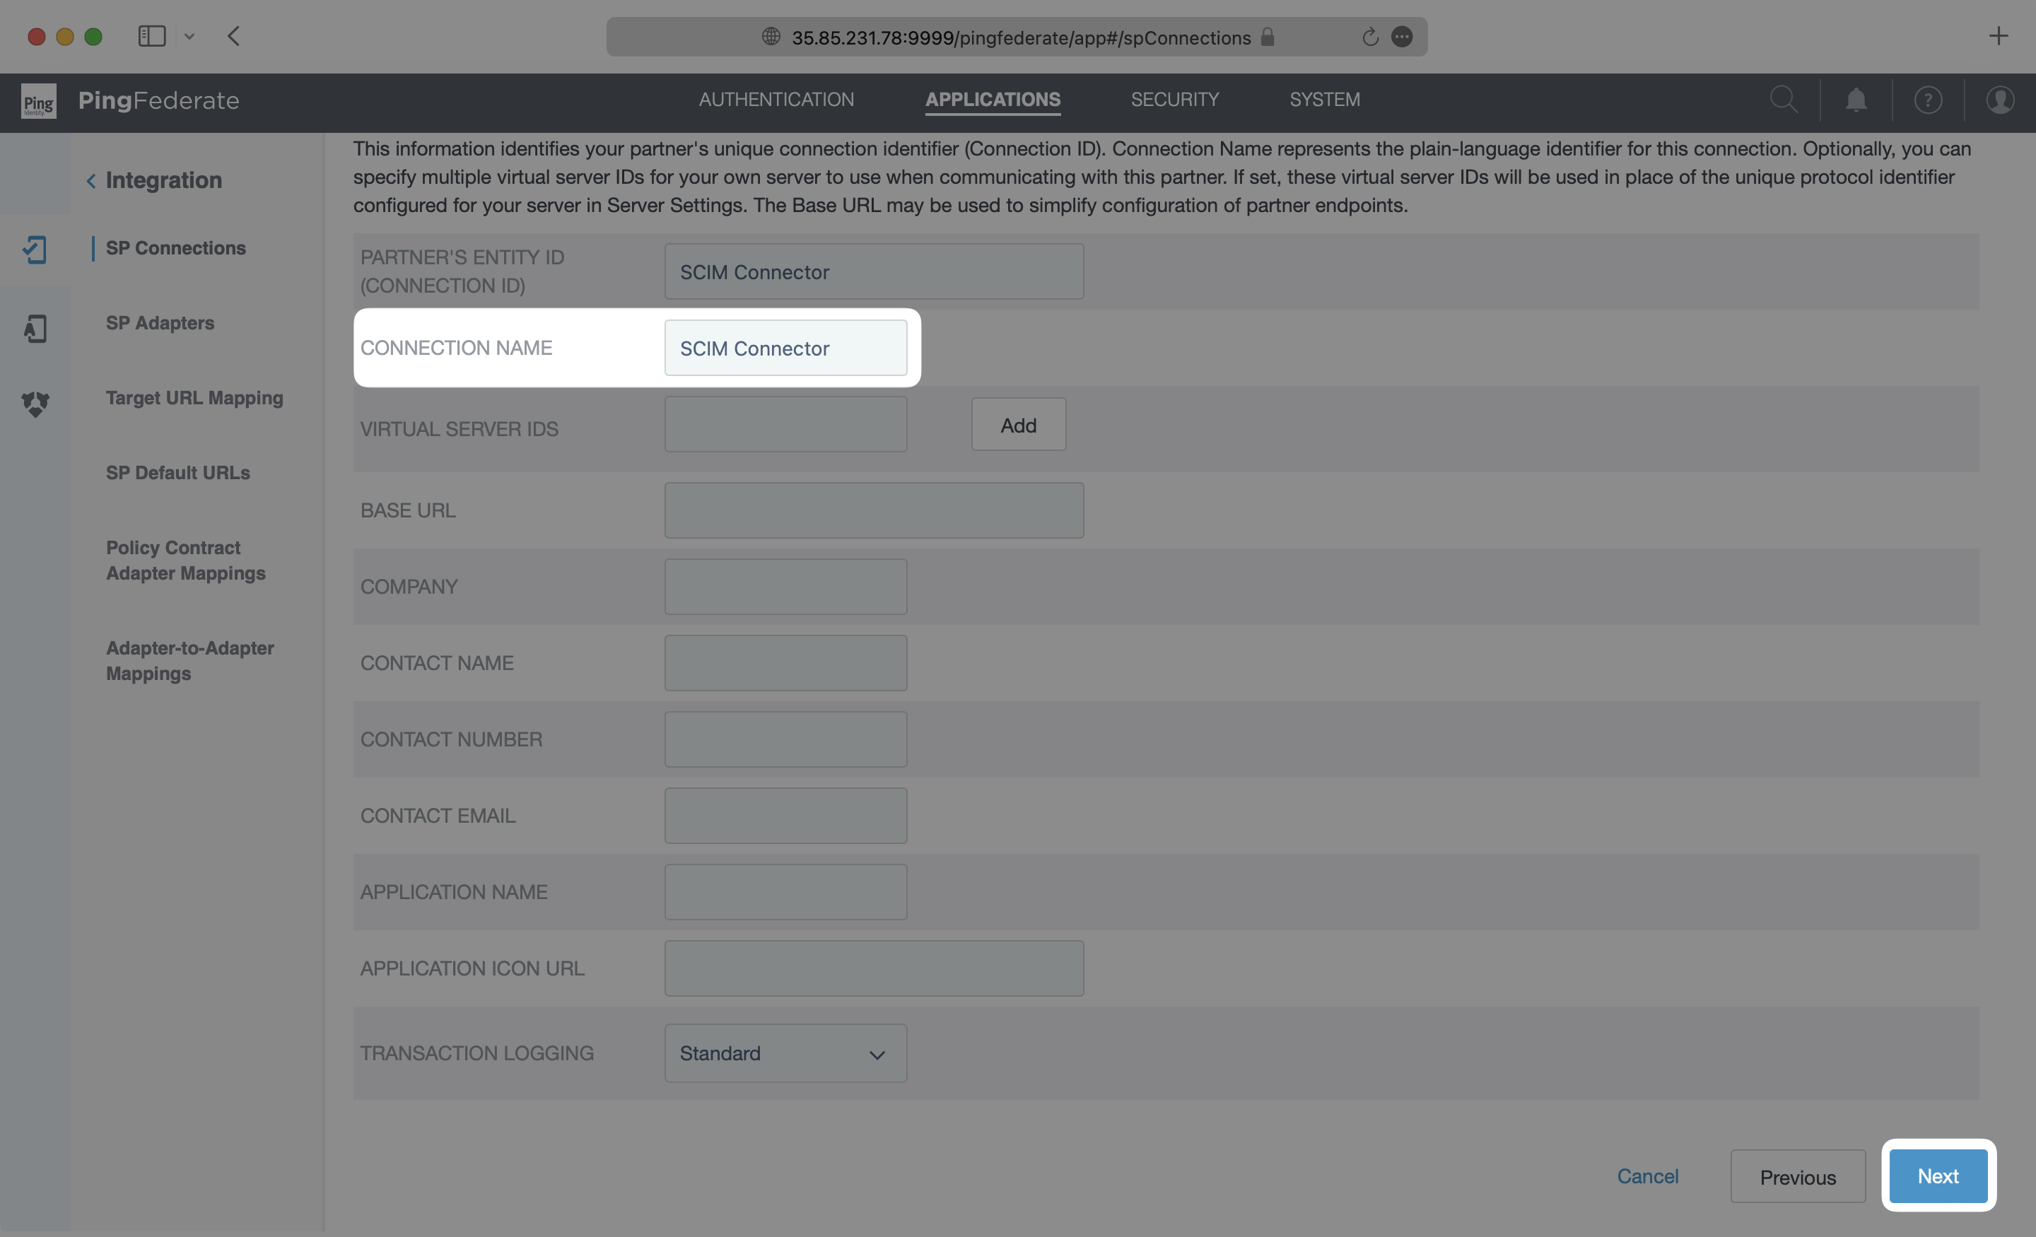Click the Cancel link
The width and height of the screenshot is (2036, 1237).
click(x=1646, y=1176)
